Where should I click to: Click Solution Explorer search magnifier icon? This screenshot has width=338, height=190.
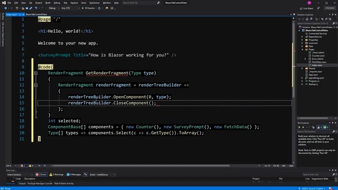coord(334,23)
